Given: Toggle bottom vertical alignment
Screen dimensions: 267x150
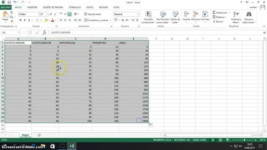Looking at the screenshot, I should (70, 14).
